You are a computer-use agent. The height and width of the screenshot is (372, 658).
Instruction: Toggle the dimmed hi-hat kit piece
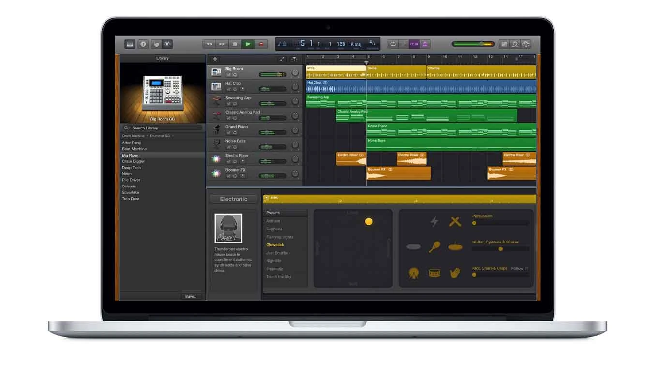(x=414, y=247)
